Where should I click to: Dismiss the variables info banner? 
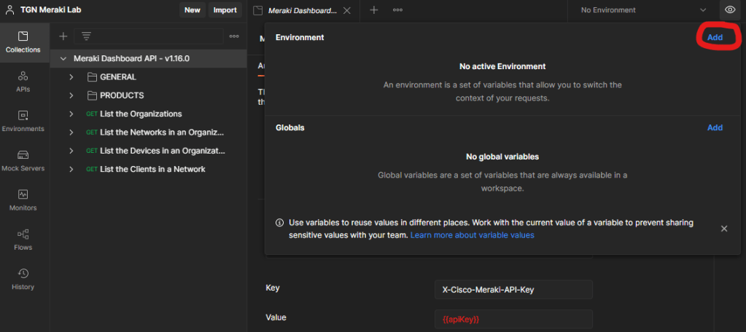(723, 229)
